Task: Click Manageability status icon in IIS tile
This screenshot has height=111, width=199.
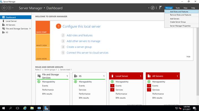Action: [75, 82]
